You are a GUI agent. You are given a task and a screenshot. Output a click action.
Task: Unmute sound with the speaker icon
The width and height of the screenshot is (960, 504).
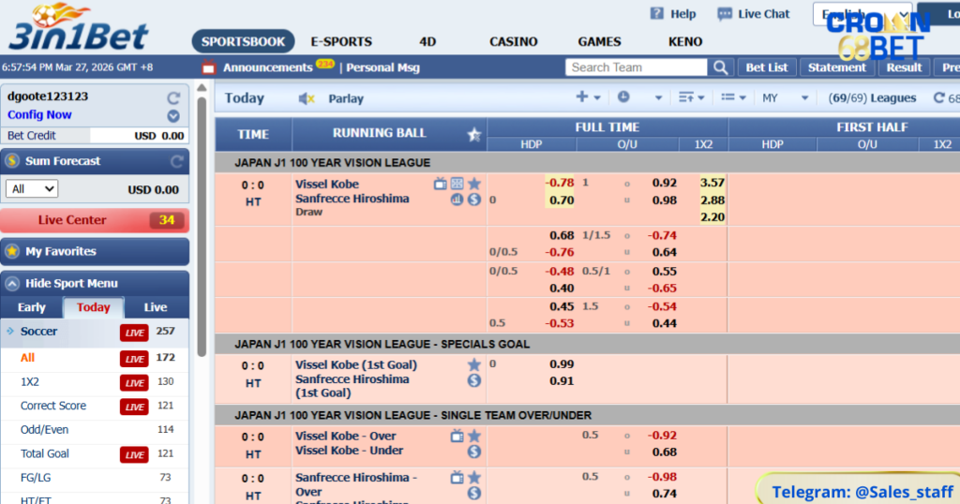(x=307, y=98)
